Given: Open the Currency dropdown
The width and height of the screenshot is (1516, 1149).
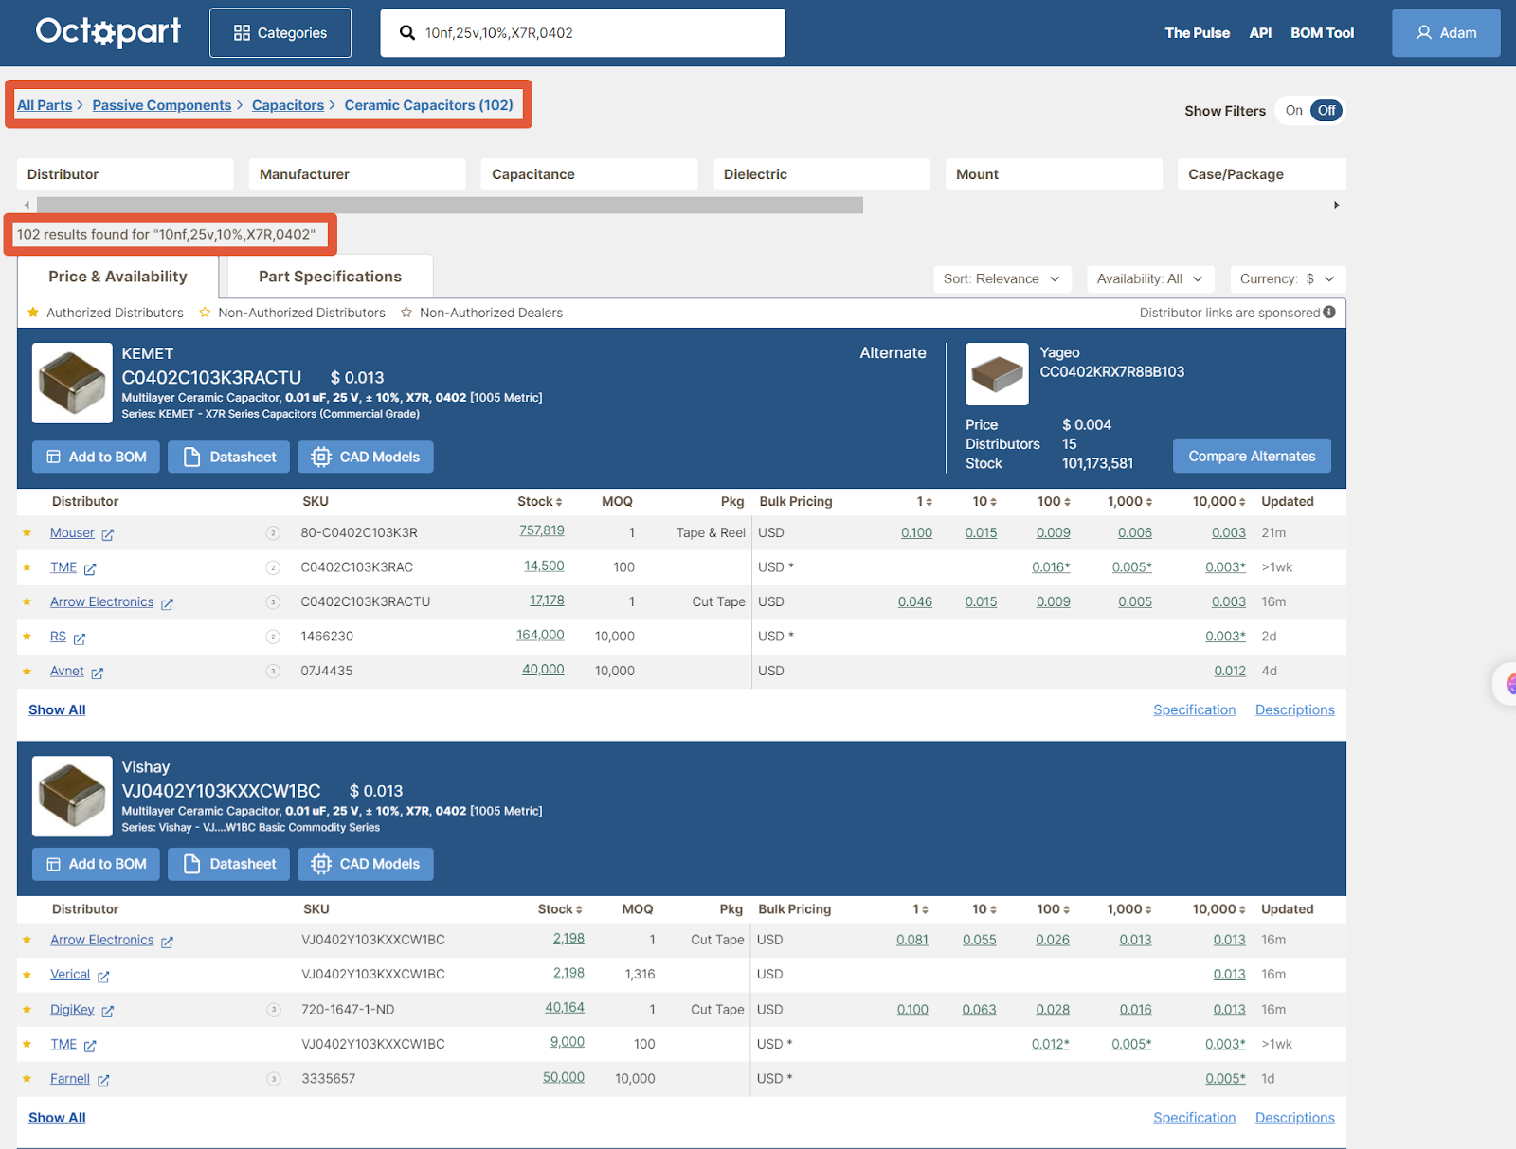Looking at the screenshot, I should click(1288, 278).
